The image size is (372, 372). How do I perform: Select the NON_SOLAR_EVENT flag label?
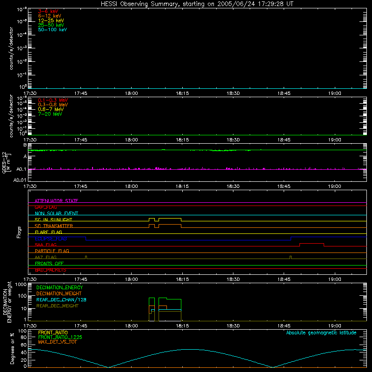pos(56,213)
